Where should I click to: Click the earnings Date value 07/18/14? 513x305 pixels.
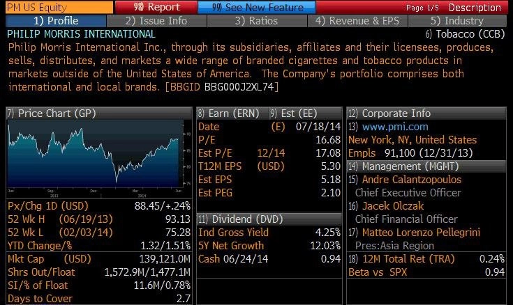pos(318,127)
